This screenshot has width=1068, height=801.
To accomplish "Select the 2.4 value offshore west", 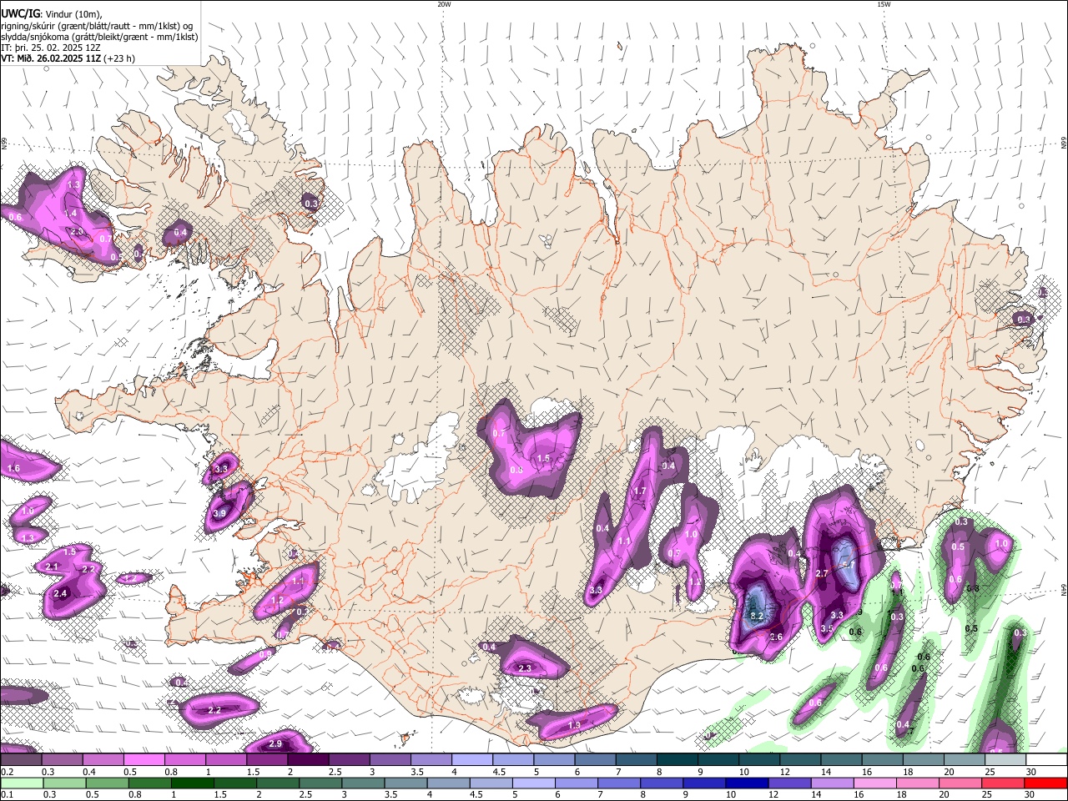I will (60, 594).
